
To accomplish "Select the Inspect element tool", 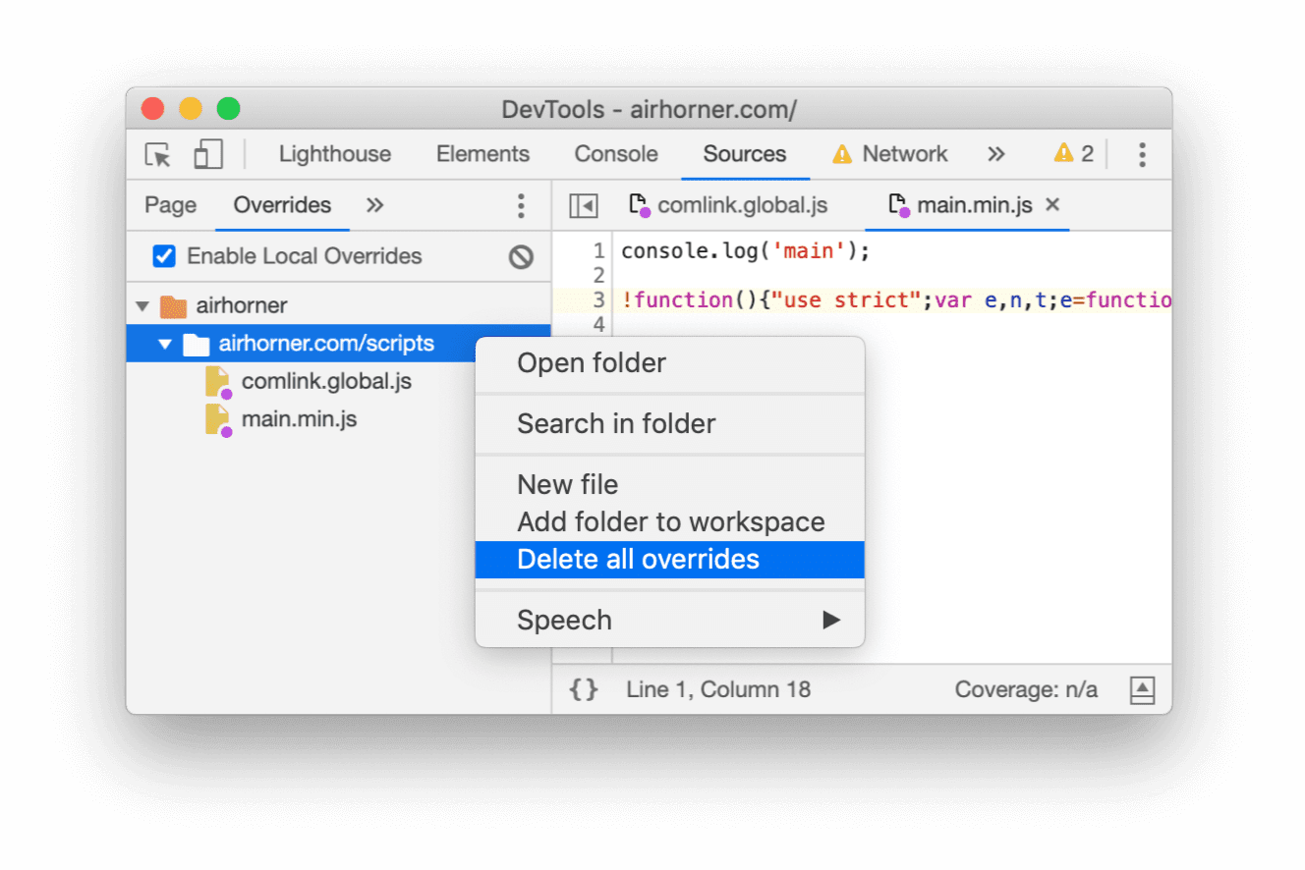I will (156, 154).
